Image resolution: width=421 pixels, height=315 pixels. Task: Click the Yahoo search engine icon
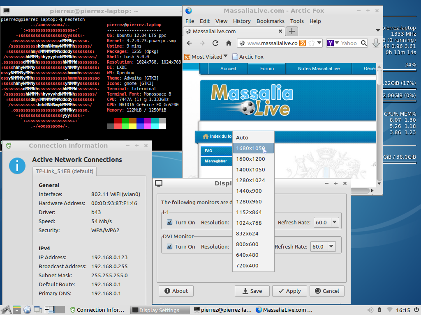331,43
